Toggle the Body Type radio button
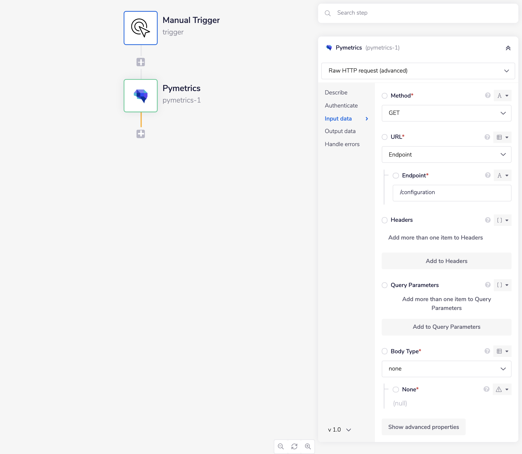Image resolution: width=522 pixels, height=454 pixels. [385, 351]
